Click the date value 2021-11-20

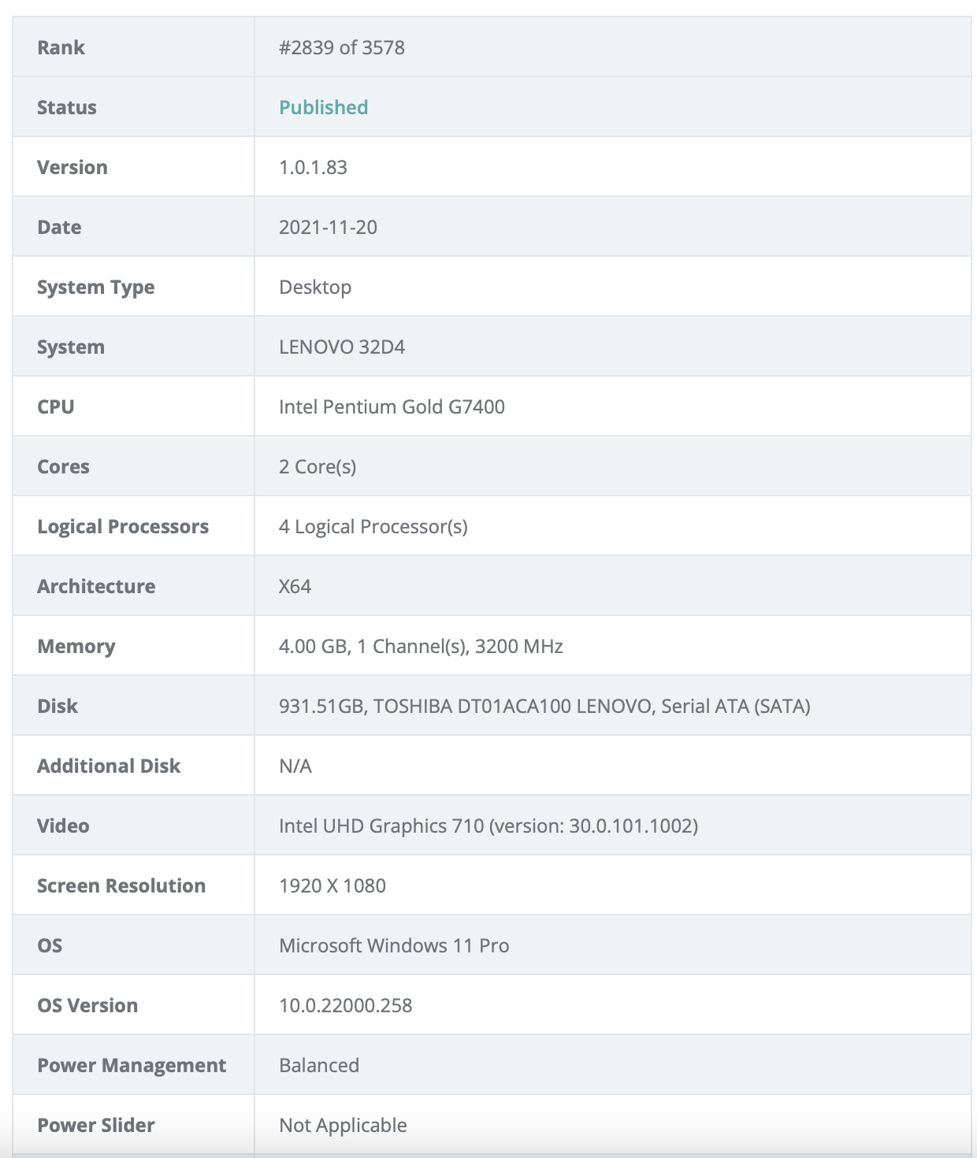pyautogui.click(x=328, y=227)
